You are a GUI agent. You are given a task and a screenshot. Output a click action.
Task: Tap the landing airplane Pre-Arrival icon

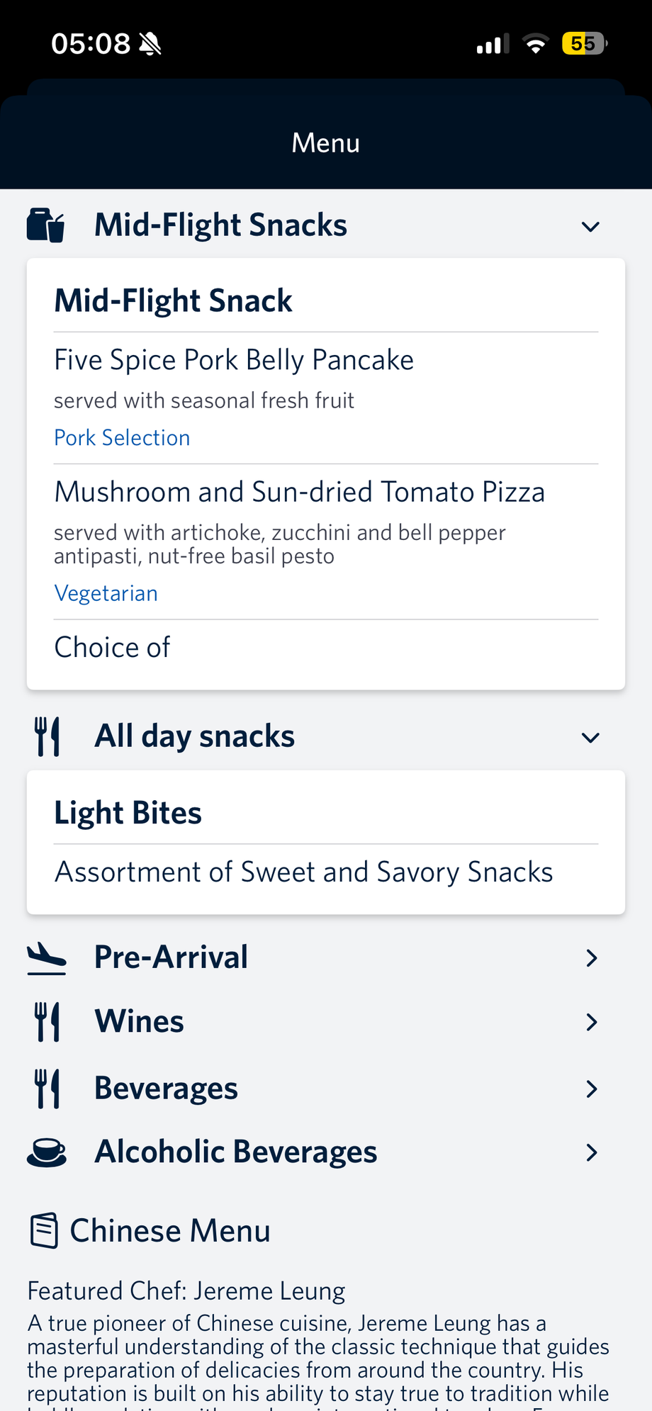[x=47, y=957]
